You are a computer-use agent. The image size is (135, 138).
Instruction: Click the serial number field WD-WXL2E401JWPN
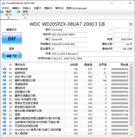(69, 35)
